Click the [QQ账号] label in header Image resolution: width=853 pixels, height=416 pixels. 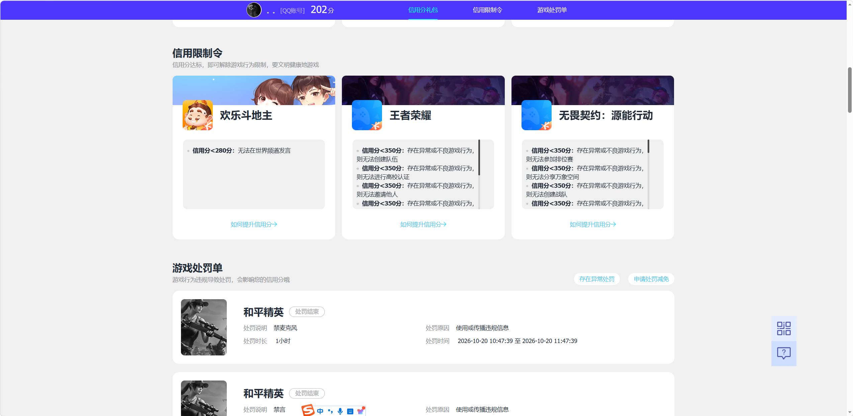[292, 11]
